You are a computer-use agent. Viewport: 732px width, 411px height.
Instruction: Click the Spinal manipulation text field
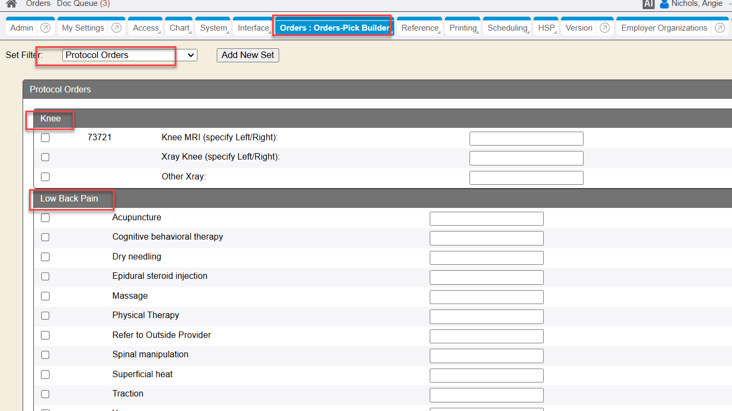point(486,356)
